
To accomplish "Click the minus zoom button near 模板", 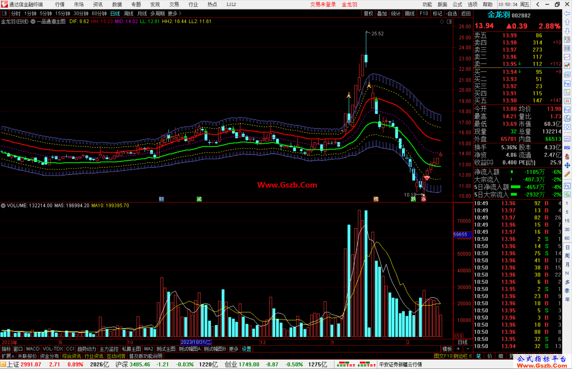I will point(468,349).
